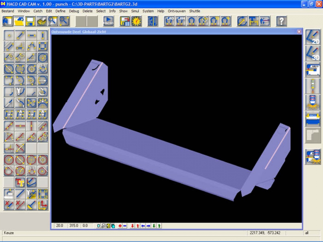Image resolution: width=323 pixels, height=242 pixels.
Task: Click the blue right arrow button
Action: (148, 226)
